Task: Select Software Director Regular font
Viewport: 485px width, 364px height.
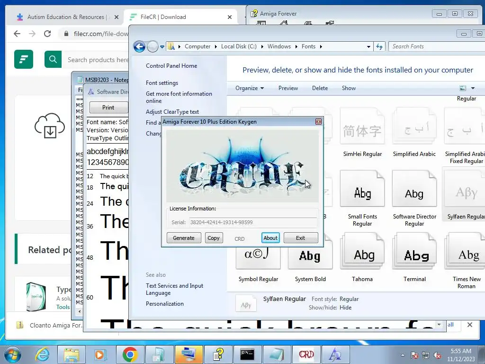Action: [x=414, y=199]
